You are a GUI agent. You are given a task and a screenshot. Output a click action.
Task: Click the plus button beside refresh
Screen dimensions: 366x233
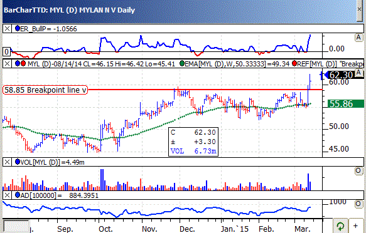(x=355, y=225)
